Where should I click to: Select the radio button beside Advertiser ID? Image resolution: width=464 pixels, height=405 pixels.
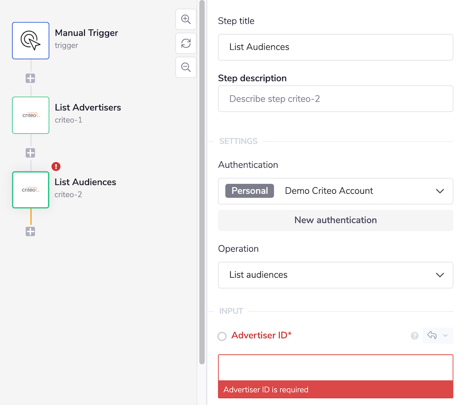(x=222, y=335)
